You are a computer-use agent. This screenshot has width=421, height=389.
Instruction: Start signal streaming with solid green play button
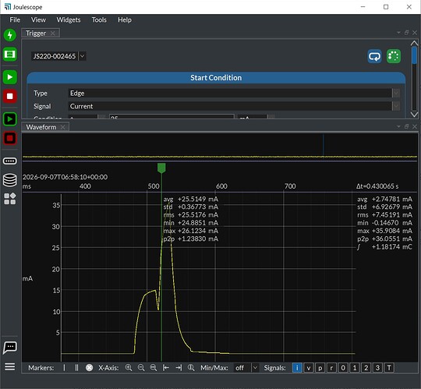(10, 77)
